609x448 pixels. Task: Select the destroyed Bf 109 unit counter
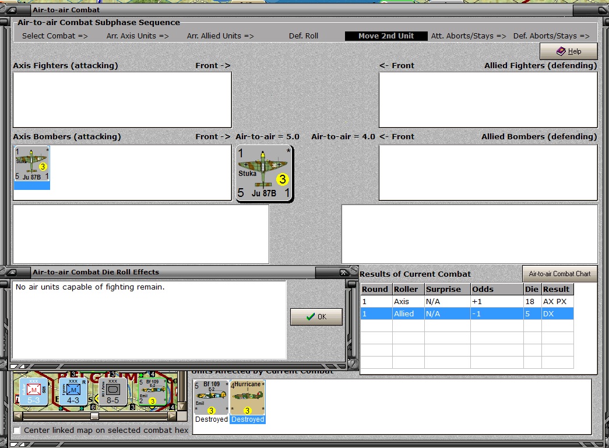pos(212,402)
